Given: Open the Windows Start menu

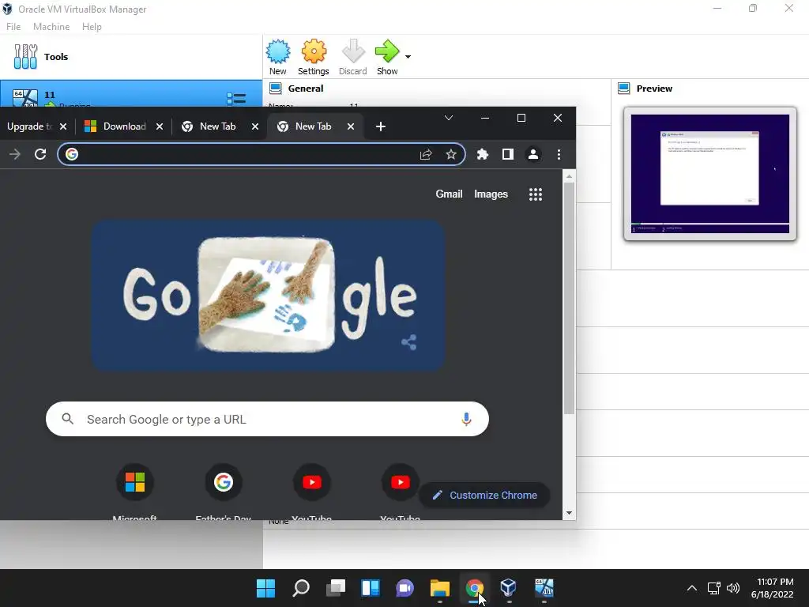Looking at the screenshot, I should click(266, 588).
